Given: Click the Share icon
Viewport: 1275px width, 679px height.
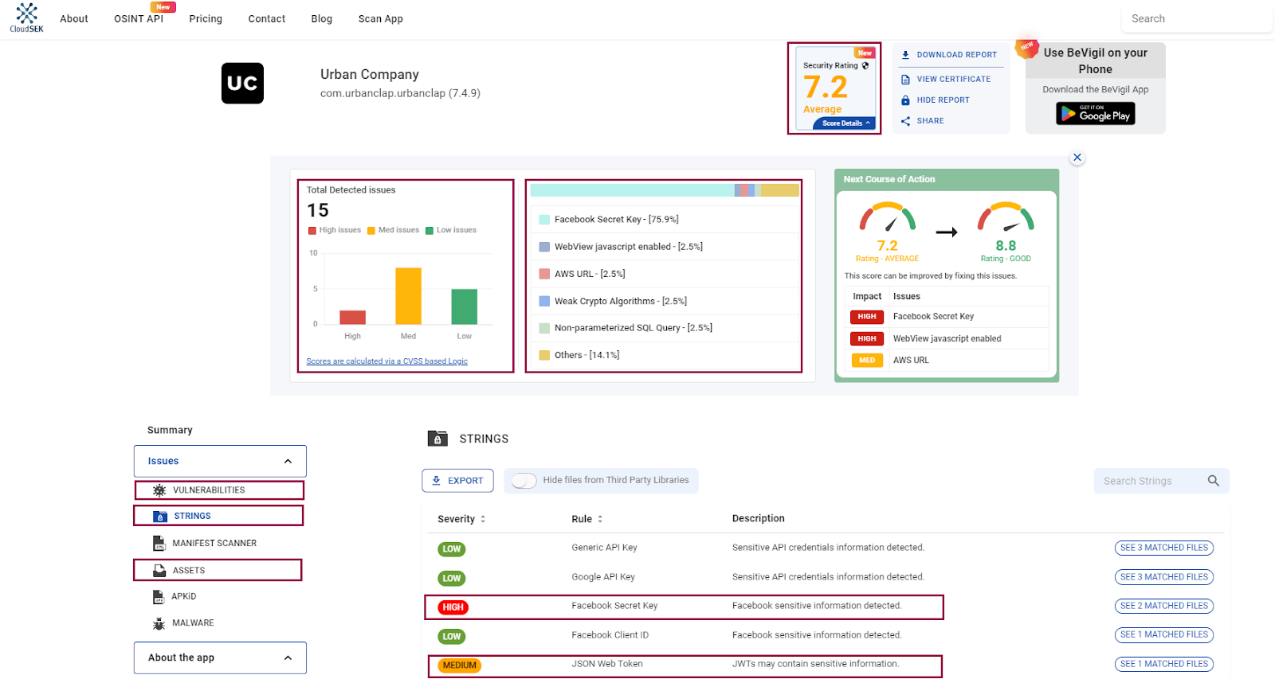Looking at the screenshot, I should (x=905, y=121).
